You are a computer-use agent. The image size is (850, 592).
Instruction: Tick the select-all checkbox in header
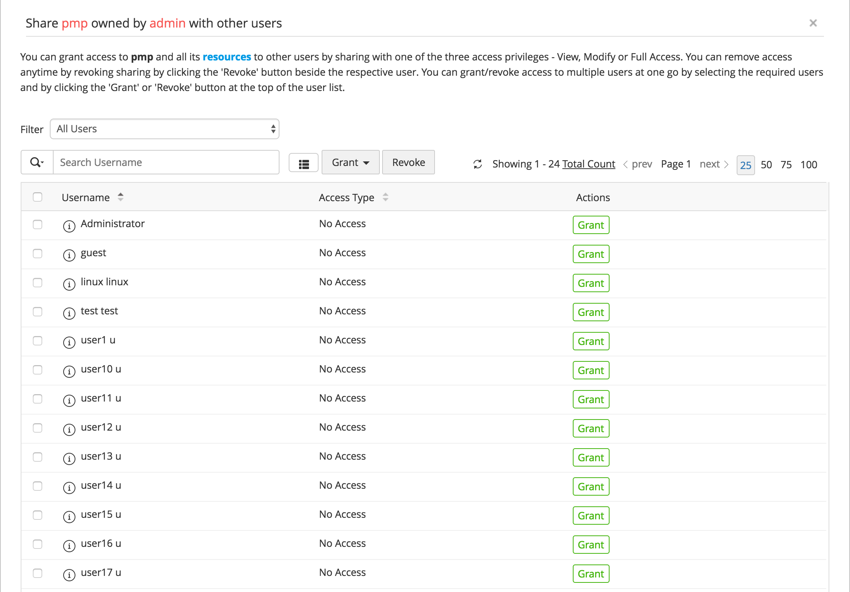38,197
